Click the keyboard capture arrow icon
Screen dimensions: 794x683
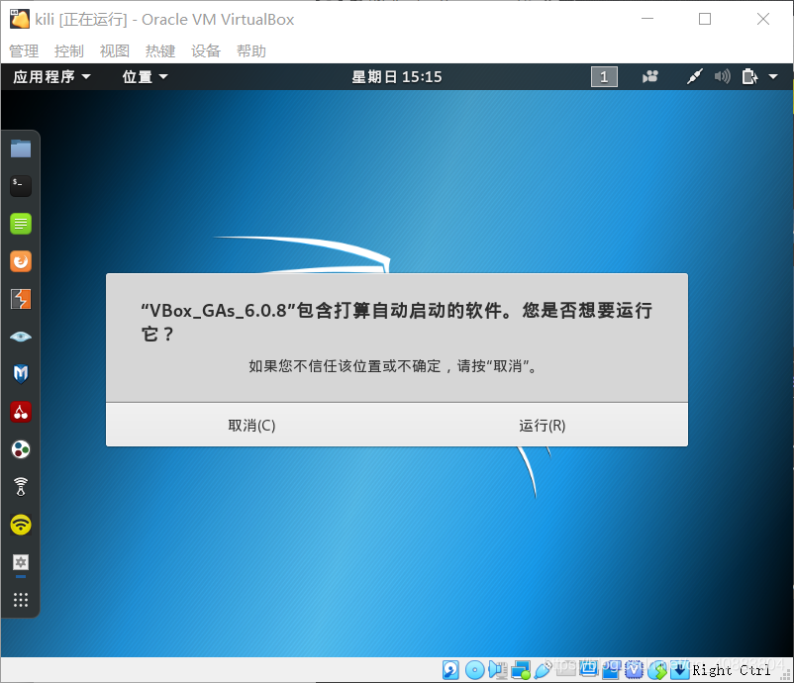pos(679,670)
